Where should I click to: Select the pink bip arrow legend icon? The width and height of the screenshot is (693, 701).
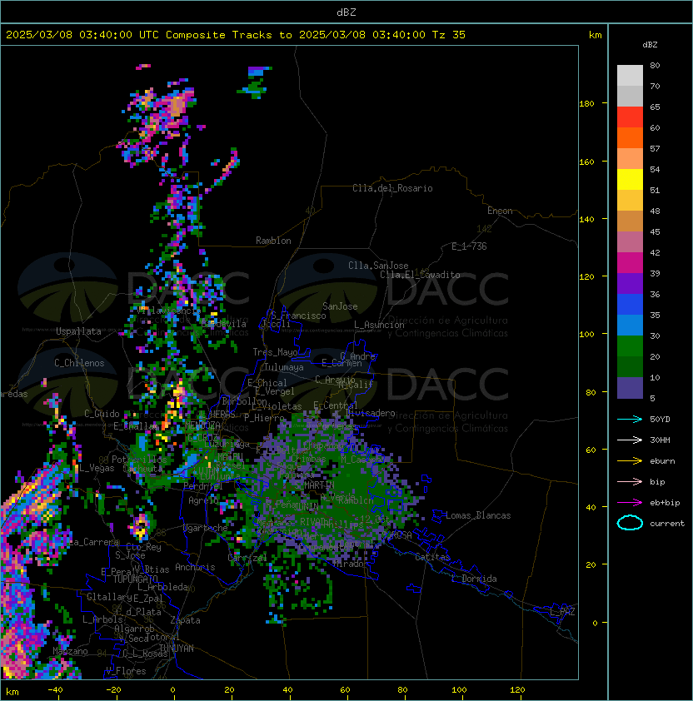[630, 482]
